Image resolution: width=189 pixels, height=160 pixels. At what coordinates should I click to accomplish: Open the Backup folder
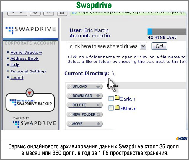pyautogui.click(x=128, y=99)
